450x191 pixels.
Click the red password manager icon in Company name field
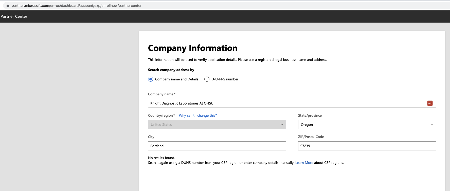tap(430, 103)
